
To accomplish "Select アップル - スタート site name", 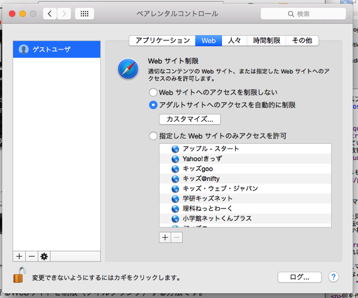I will click(211, 149).
